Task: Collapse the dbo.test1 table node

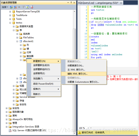Action: (x=17, y=41)
